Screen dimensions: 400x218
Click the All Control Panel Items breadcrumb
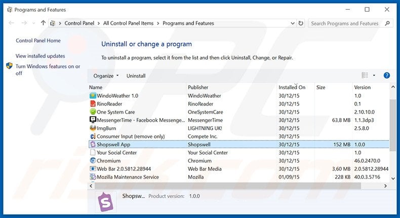pos(128,23)
